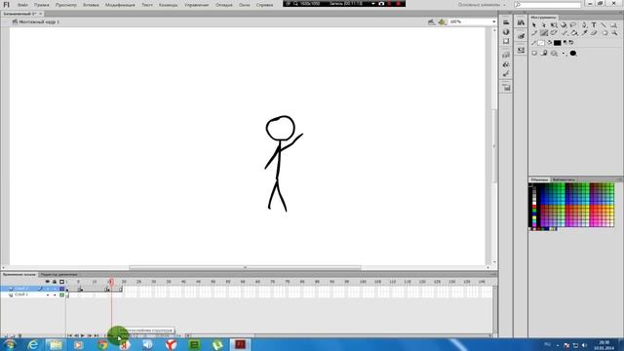Toggle visibility of Слой 1

48,294
